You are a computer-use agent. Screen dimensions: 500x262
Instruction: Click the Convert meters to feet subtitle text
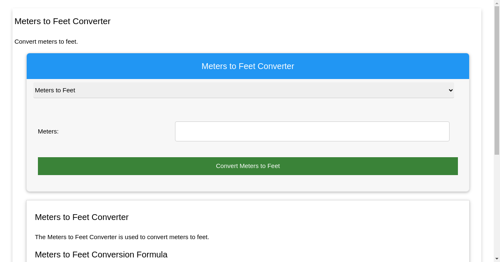46,42
